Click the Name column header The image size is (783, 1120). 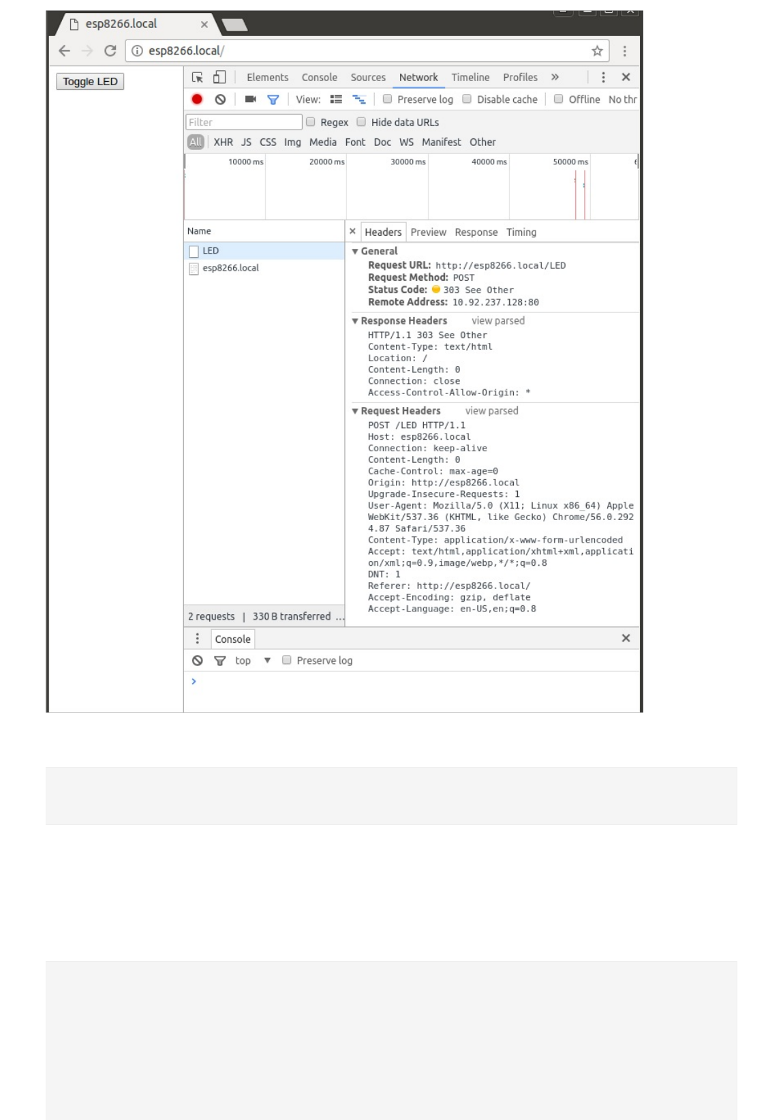(x=264, y=232)
